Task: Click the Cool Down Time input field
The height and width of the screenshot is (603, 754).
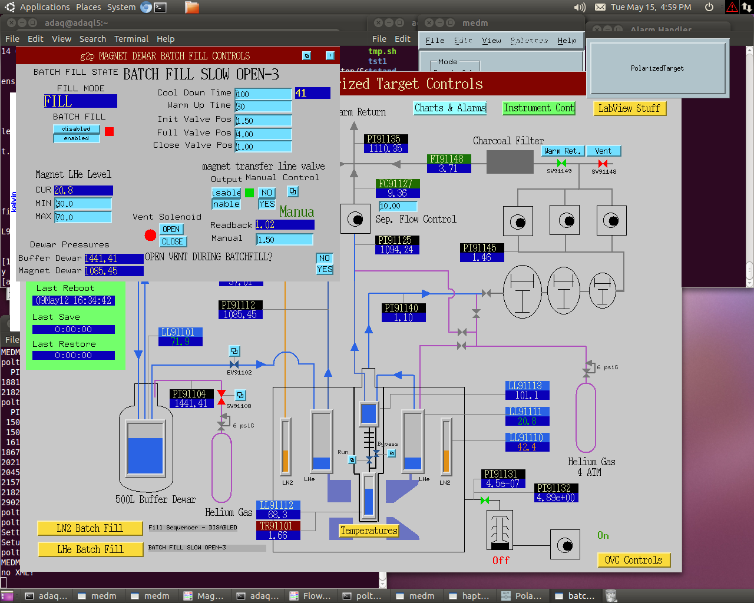Action: click(x=263, y=94)
